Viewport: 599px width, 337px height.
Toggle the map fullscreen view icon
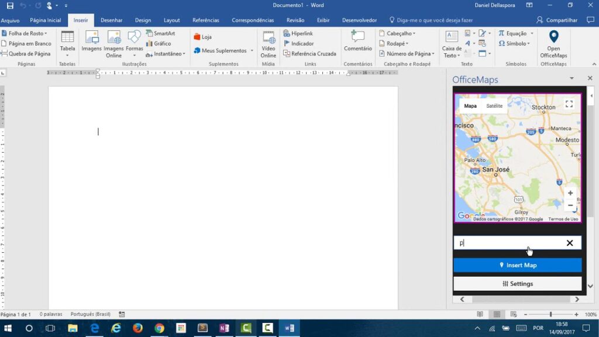[569, 104]
